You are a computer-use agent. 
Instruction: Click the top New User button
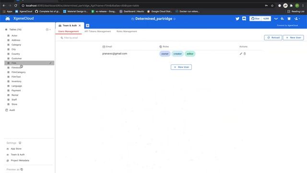coord(293,37)
